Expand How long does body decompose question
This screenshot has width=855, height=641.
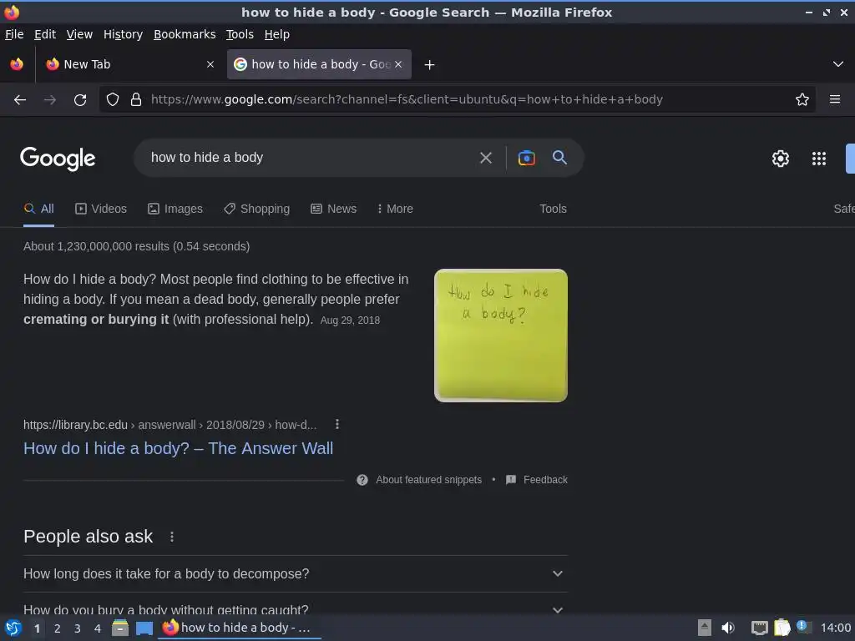coord(296,574)
